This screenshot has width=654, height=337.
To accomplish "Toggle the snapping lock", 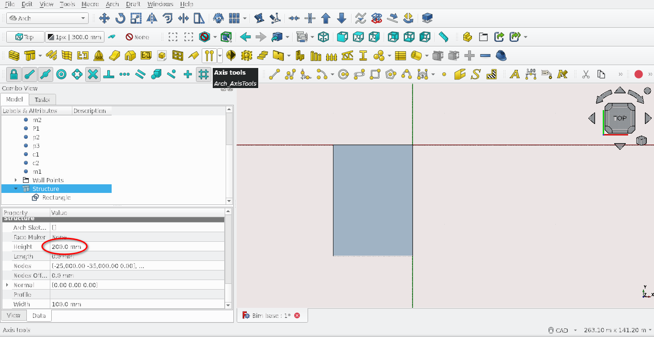I will tap(13, 74).
